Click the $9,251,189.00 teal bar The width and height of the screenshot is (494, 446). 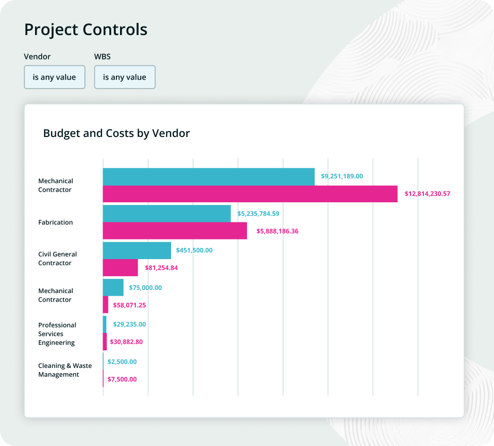[x=208, y=177]
